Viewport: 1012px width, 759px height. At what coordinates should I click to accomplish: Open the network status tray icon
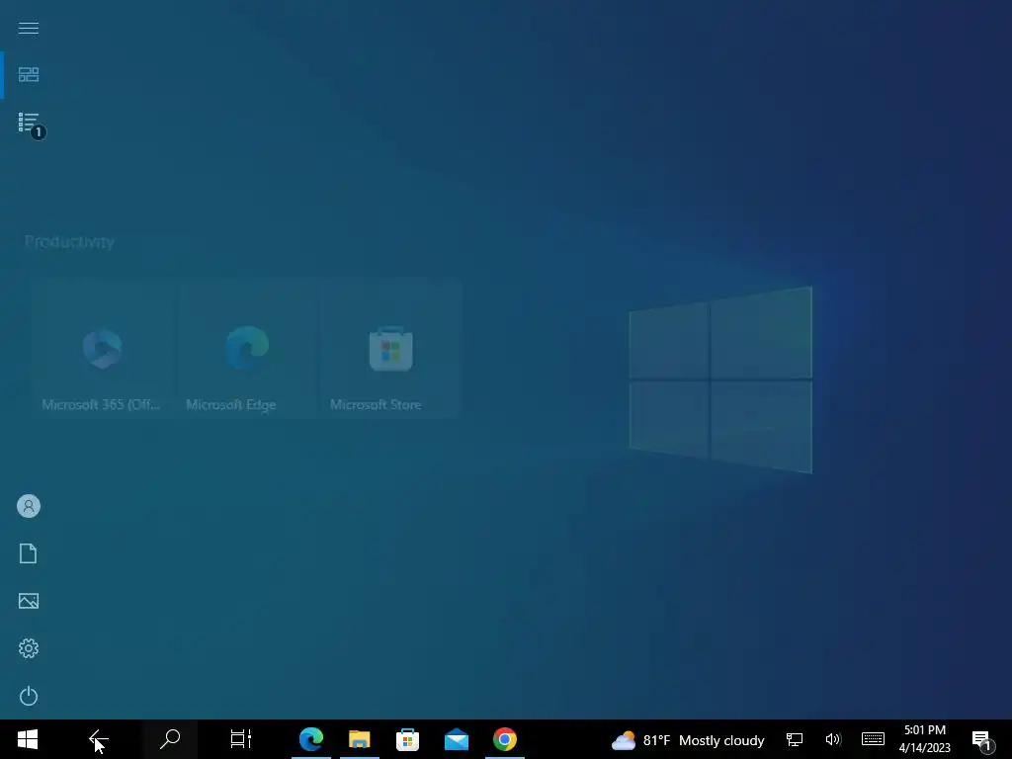pos(795,739)
